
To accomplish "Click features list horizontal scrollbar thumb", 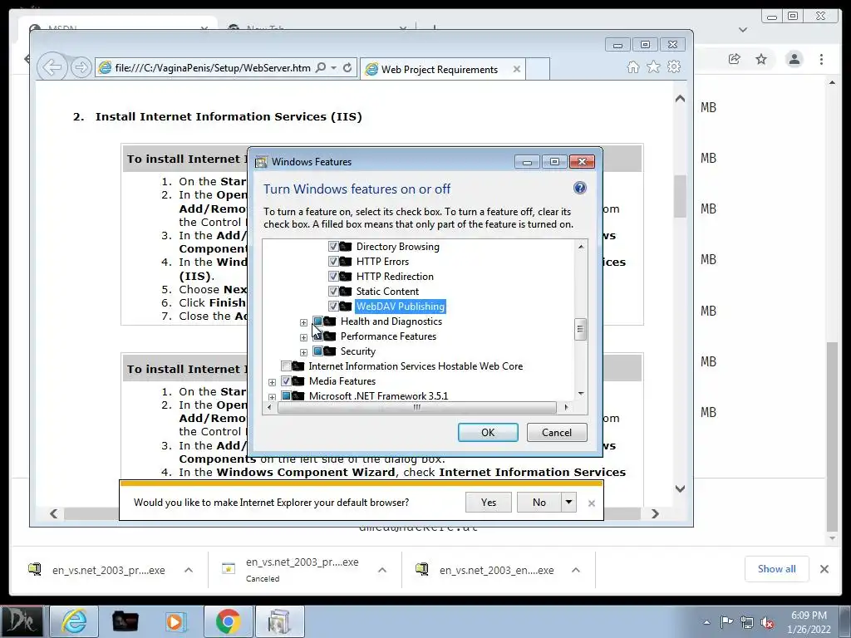I will point(416,407).
